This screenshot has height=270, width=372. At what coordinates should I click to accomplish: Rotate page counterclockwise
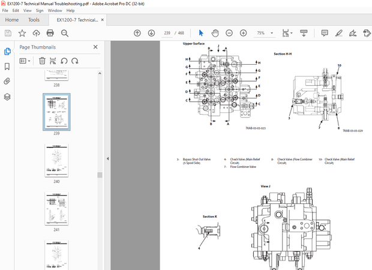coord(64,61)
